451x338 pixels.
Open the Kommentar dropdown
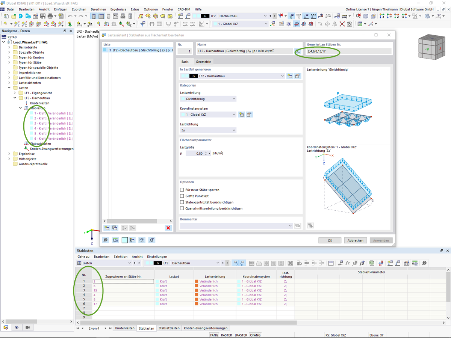click(236, 226)
